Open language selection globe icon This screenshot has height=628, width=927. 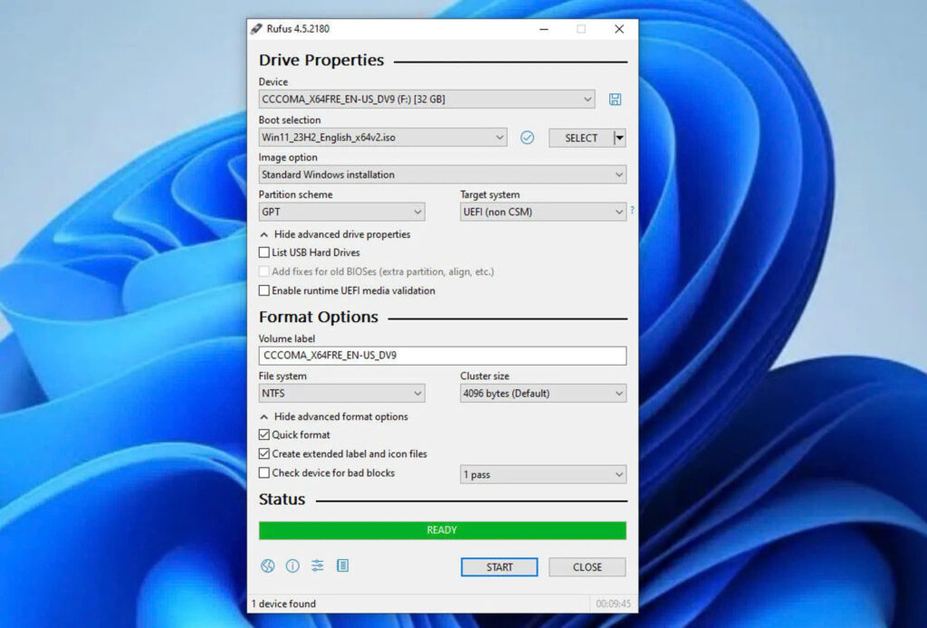(267, 566)
